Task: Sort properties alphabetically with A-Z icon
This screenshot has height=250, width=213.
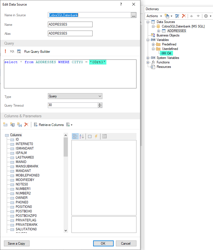Action: pos(82,136)
